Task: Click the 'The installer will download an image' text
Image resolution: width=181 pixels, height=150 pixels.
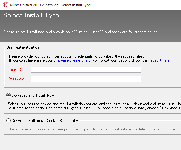Action: pyautogui.click(x=94, y=129)
